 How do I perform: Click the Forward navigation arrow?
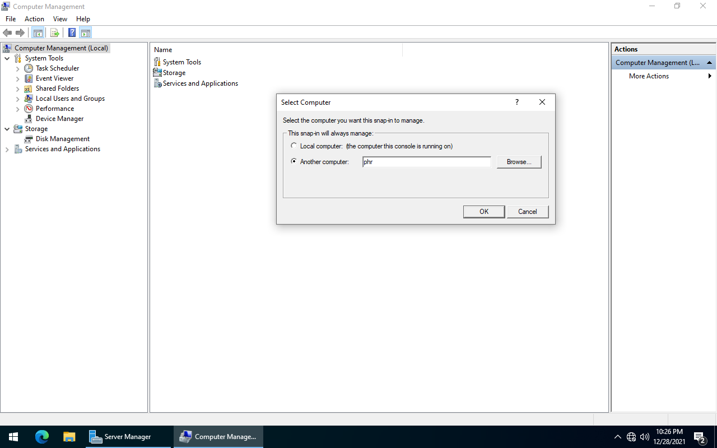click(x=20, y=32)
